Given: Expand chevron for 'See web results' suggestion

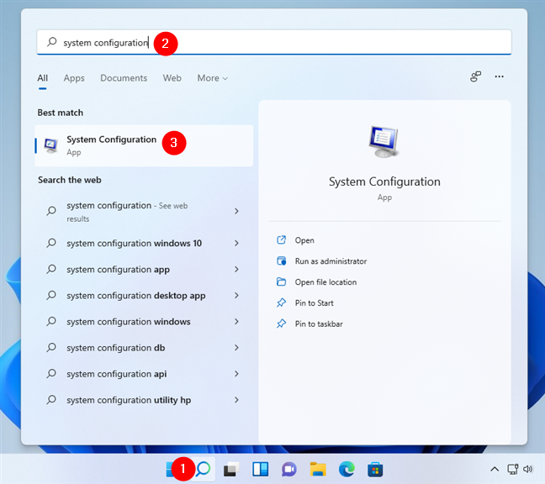Looking at the screenshot, I should (x=236, y=211).
